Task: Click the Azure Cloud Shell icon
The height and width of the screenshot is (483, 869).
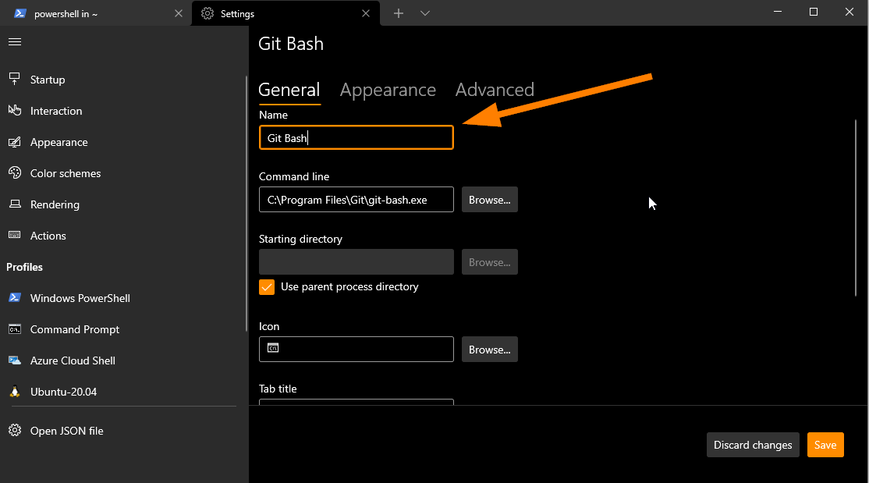Action: coord(15,360)
